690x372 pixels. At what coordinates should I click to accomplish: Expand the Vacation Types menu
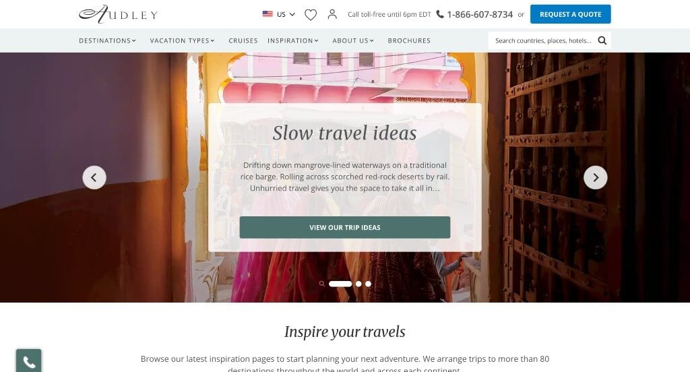(x=182, y=40)
